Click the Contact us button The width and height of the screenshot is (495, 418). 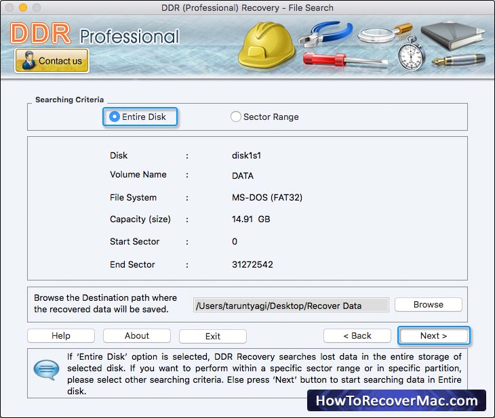click(x=52, y=60)
